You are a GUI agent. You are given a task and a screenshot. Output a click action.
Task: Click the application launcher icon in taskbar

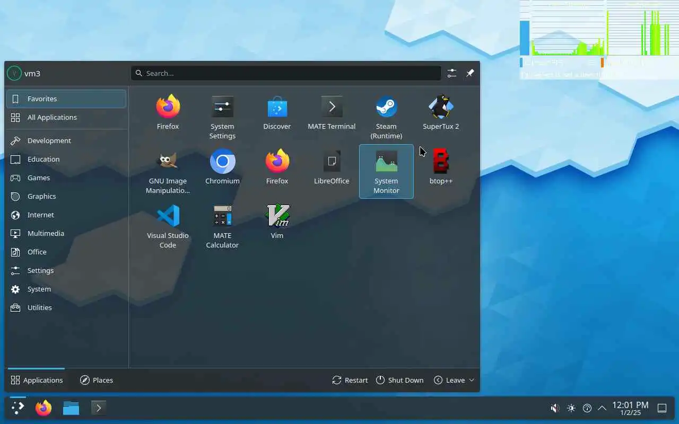pos(18,408)
